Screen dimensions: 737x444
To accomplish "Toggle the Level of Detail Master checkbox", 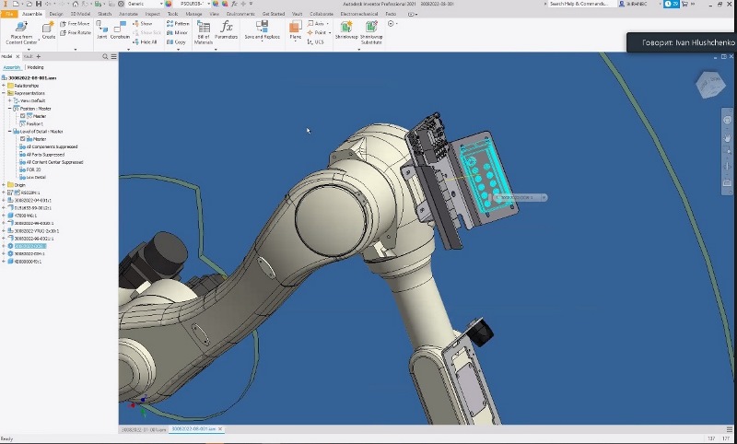I will 23,139.
